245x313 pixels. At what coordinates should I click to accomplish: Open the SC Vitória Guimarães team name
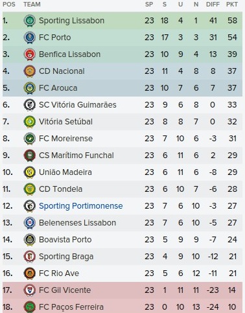click(78, 105)
